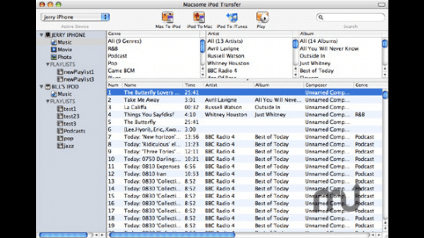
Task: Click the BILL'S IPOD device icon
Action: [48, 86]
